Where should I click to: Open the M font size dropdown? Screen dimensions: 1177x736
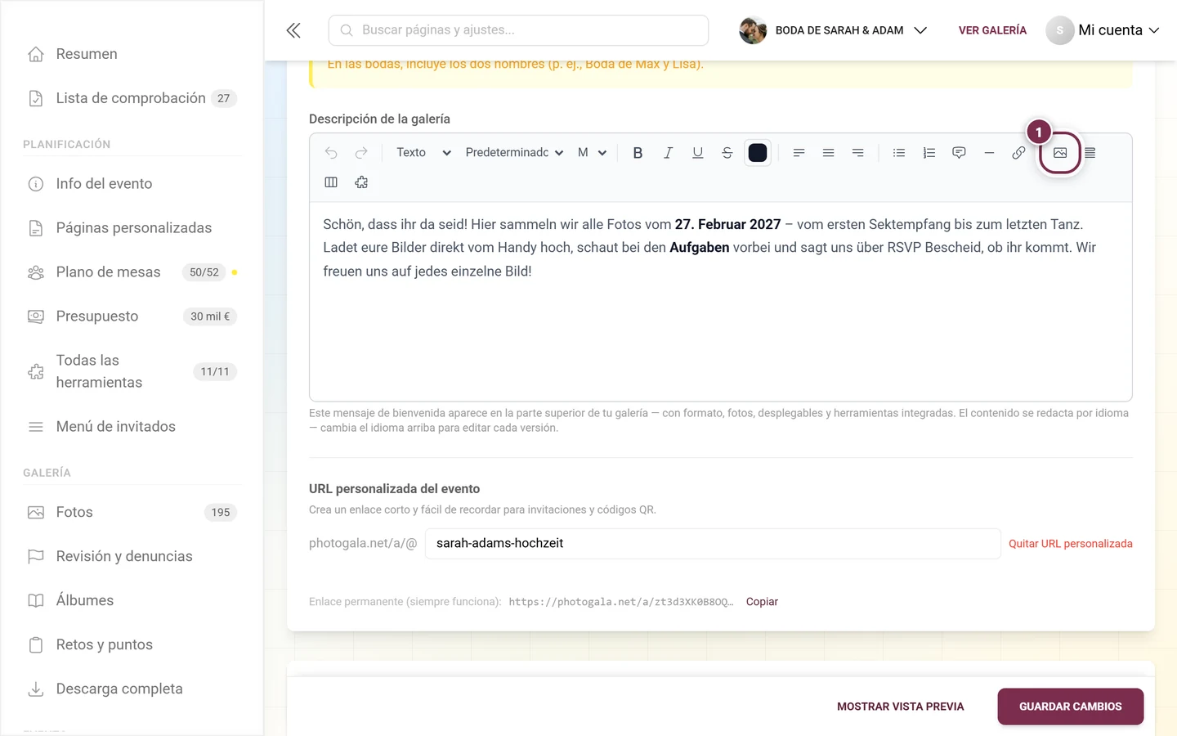(592, 153)
